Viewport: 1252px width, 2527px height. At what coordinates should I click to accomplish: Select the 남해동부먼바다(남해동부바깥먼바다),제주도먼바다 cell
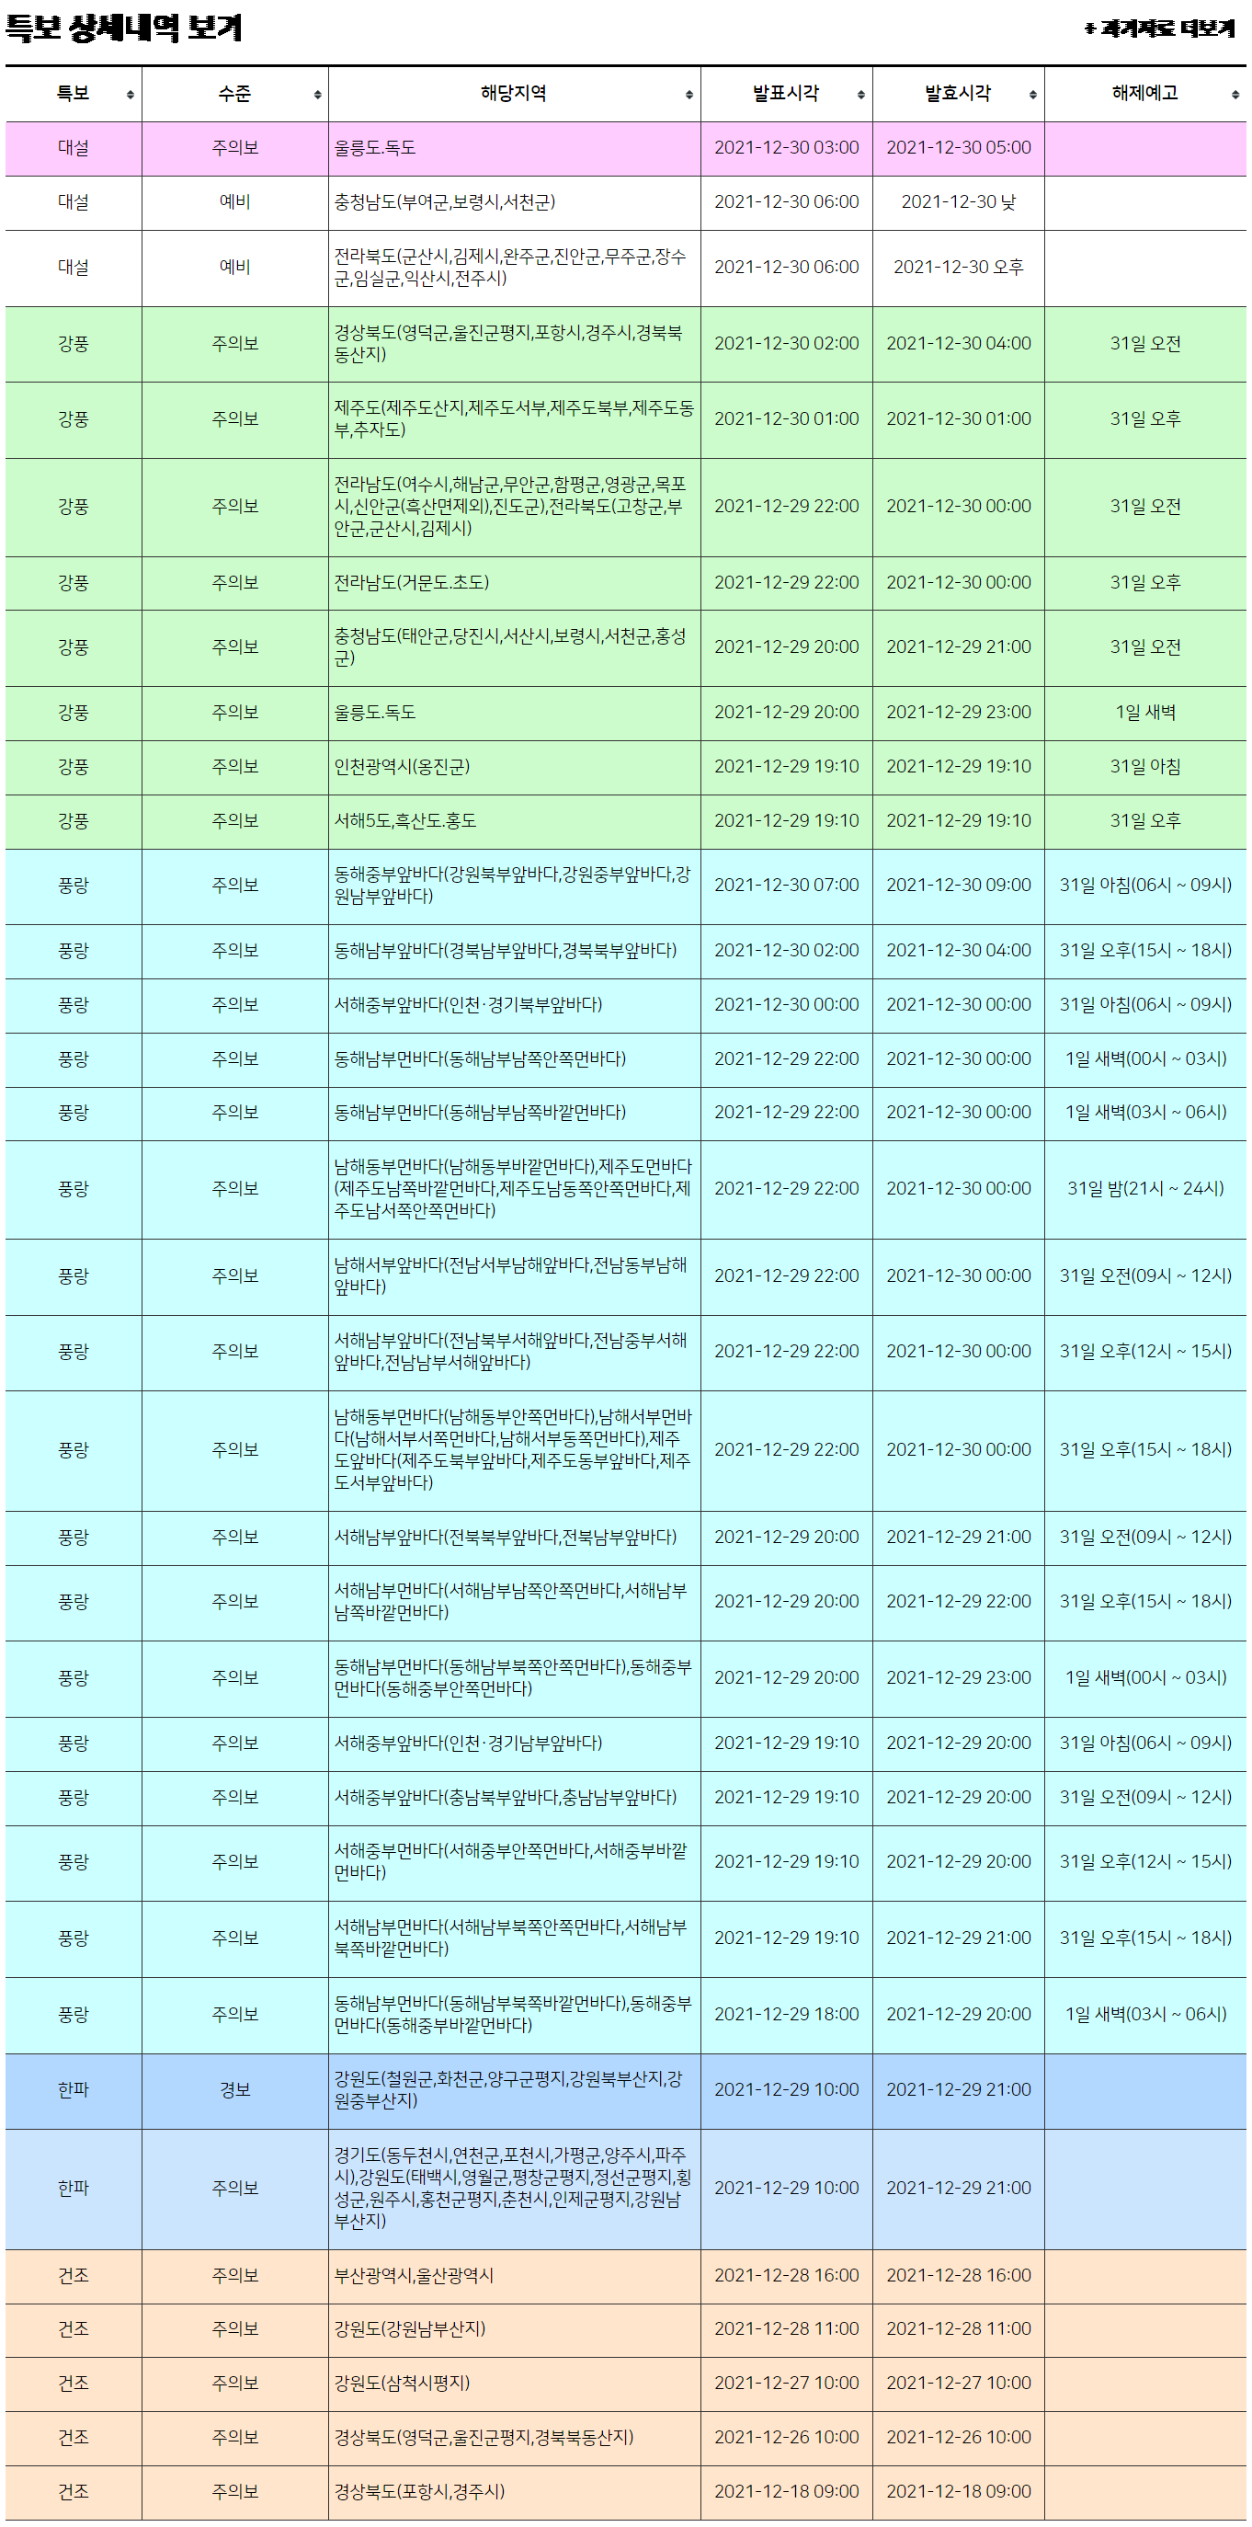[x=515, y=1190]
